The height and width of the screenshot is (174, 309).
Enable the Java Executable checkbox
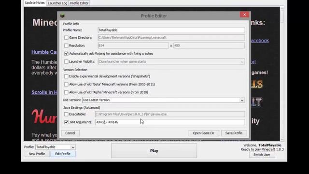click(66, 114)
